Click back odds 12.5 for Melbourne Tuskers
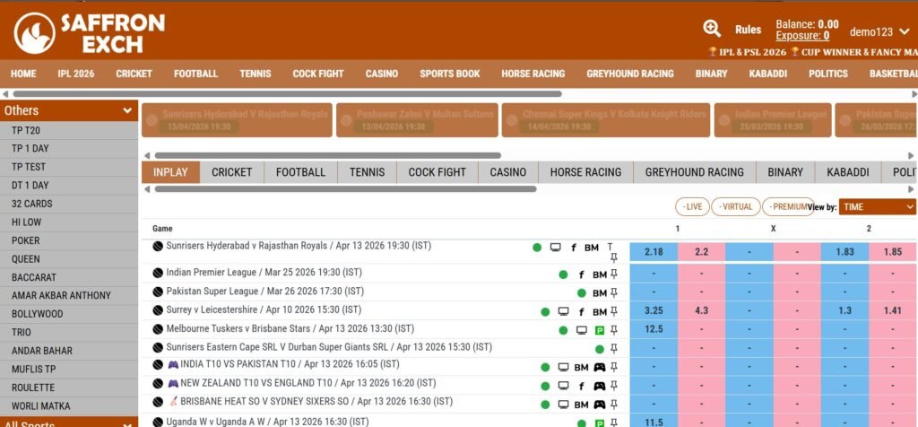 point(654,329)
